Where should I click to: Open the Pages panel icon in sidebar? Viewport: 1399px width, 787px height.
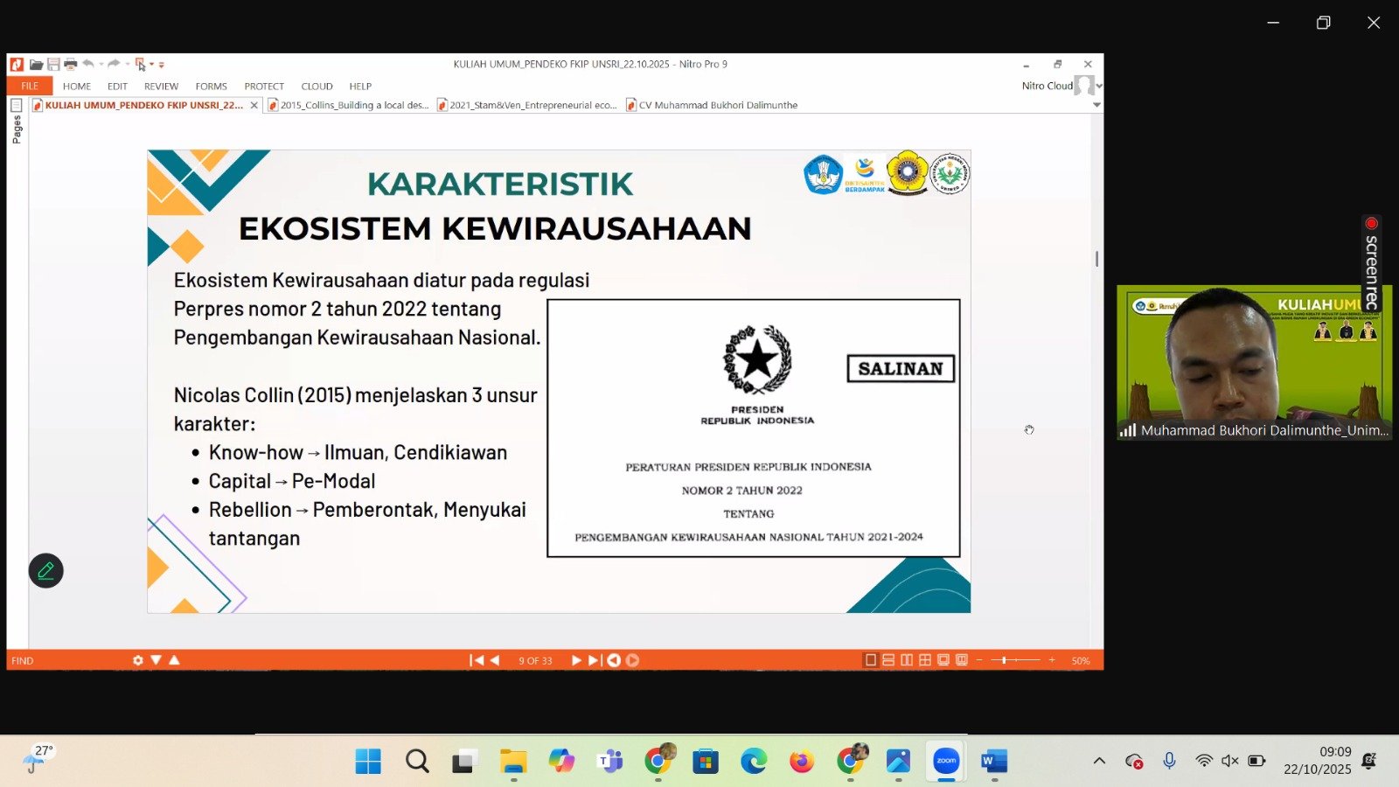tap(16, 106)
